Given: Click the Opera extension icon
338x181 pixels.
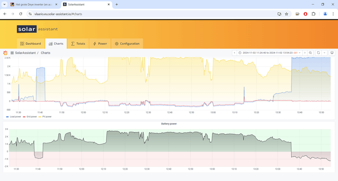Looking at the screenshot, I should pos(305,14).
